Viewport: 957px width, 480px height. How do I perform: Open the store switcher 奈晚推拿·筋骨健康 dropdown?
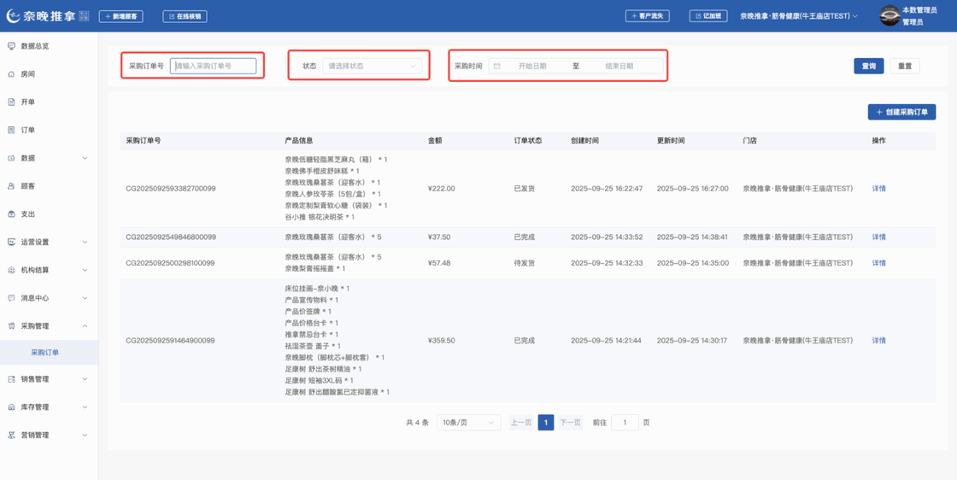pyautogui.click(x=799, y=16)
